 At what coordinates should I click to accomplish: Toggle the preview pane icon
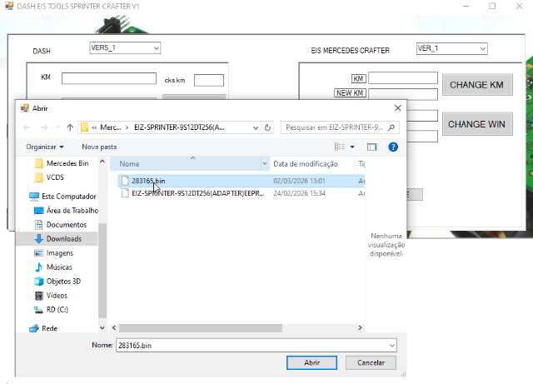click(372, 147)
